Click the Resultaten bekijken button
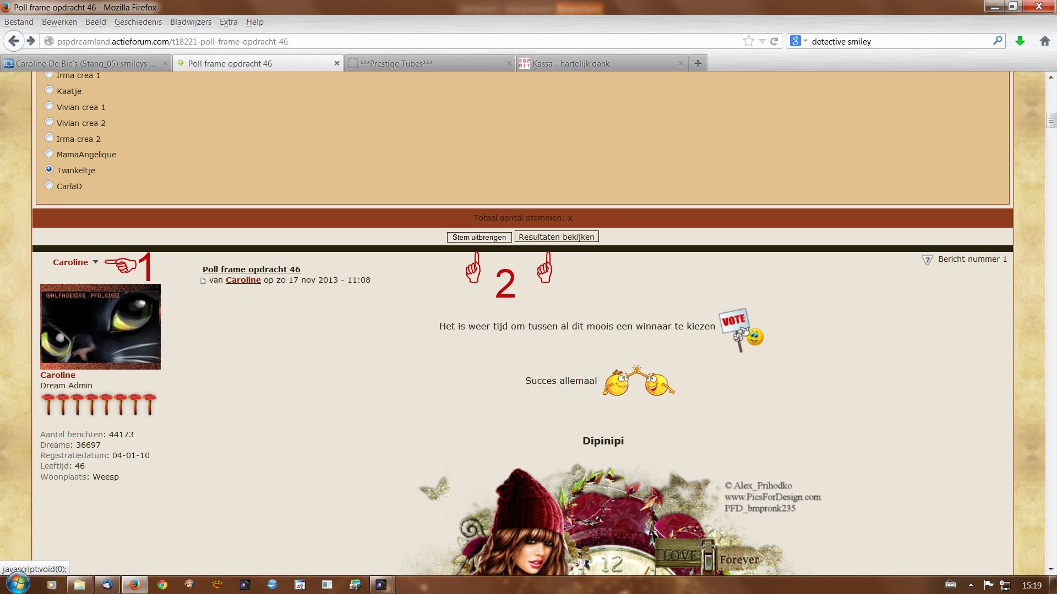Image resolution: width=1057 pixels, height=594 pixels. pyautogui.click(x=557, y=237)
